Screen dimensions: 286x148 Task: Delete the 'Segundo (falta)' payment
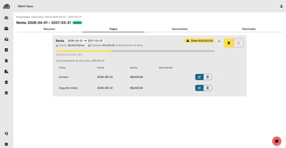pos(208,88)
